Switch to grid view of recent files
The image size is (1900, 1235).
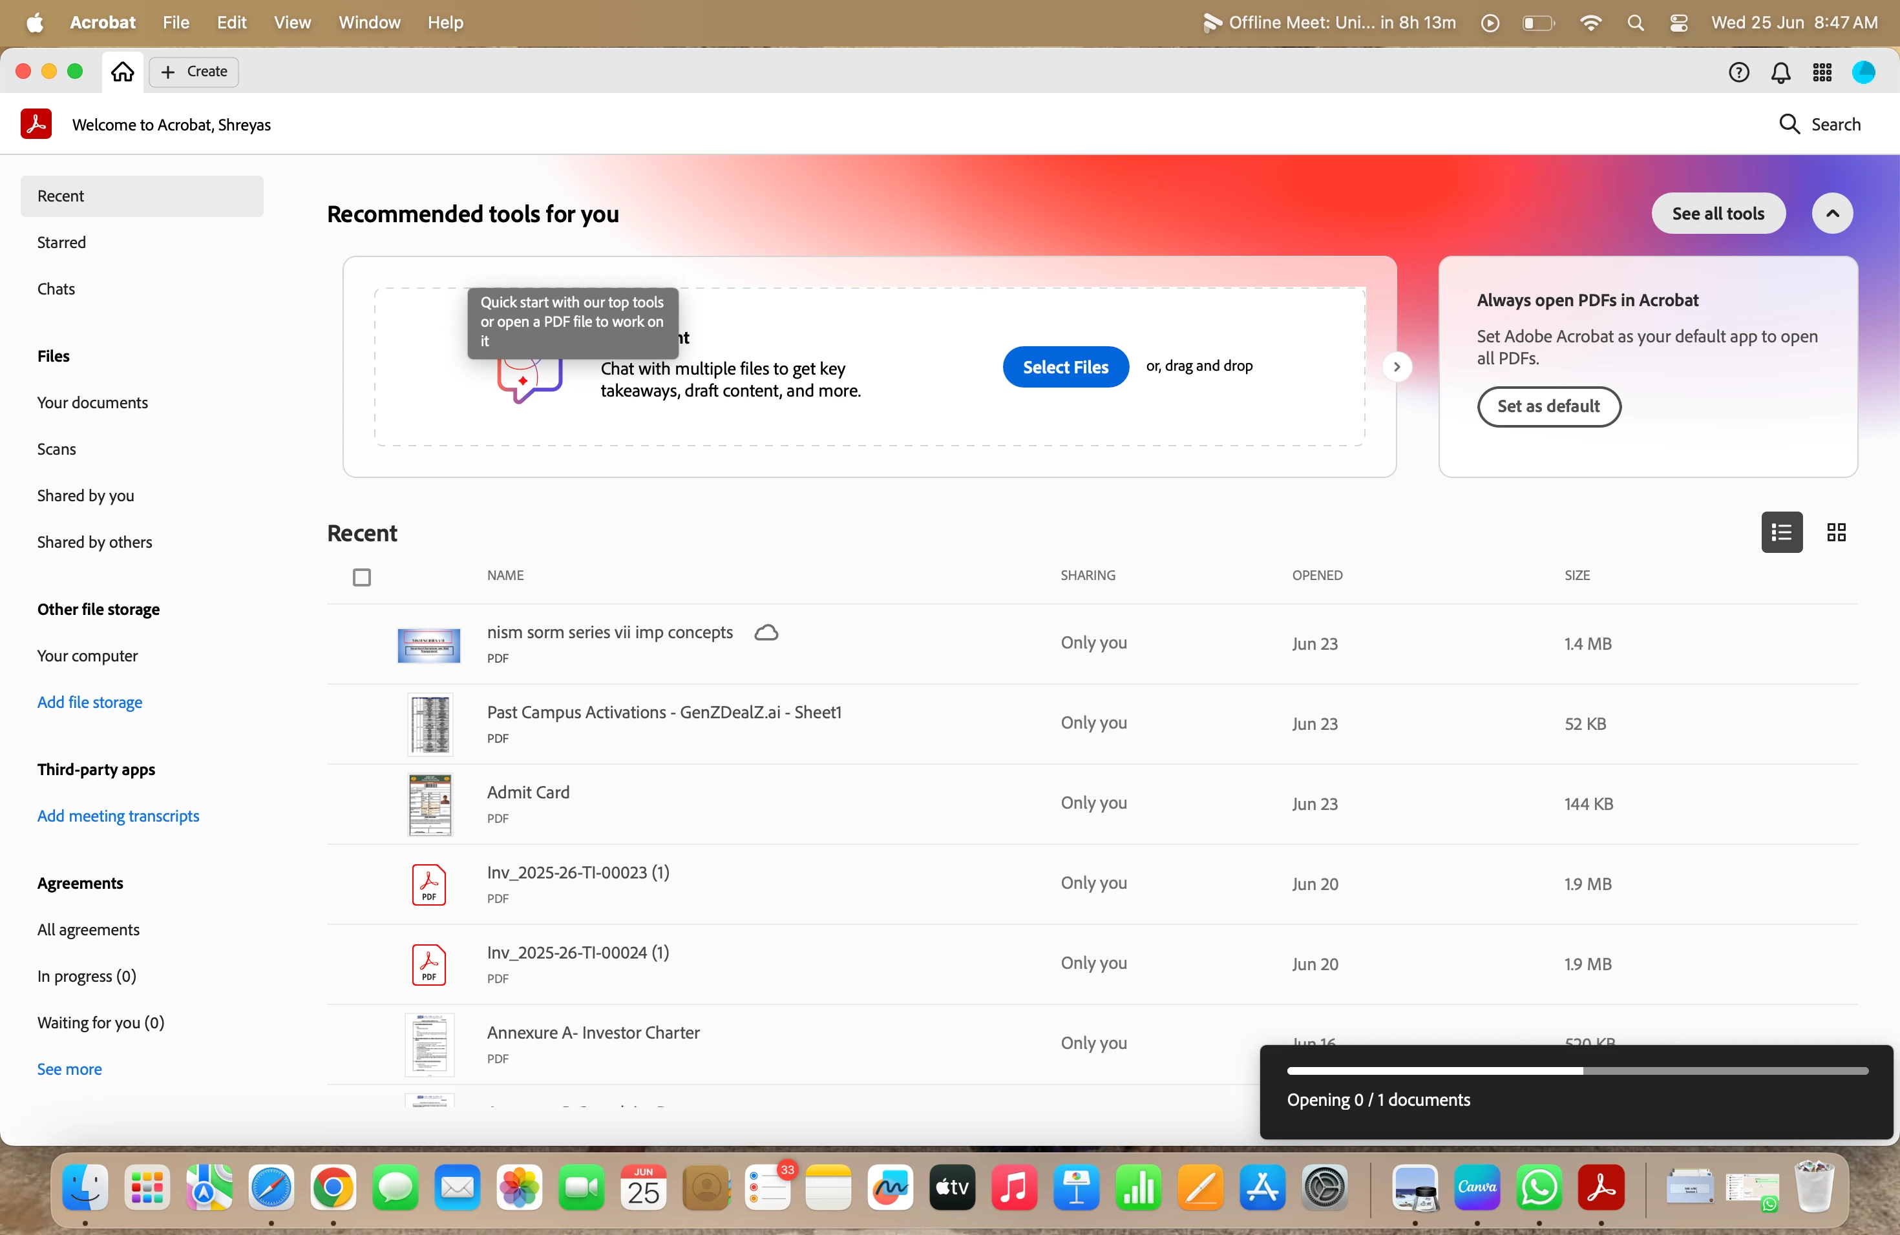pos(1836,532)
